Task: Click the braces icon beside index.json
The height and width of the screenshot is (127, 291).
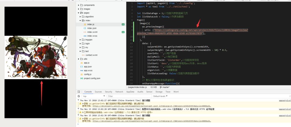Action: pos(85,28)
